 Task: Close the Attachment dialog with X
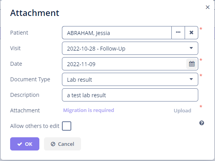(208, 7)
